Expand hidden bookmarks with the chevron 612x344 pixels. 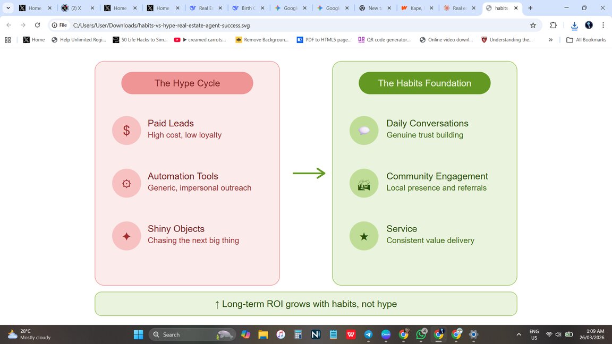(550, 40)
